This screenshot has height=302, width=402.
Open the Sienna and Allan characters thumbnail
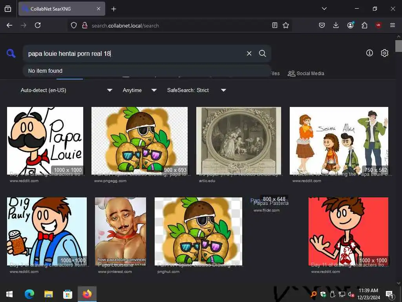[x=339, y=141]
